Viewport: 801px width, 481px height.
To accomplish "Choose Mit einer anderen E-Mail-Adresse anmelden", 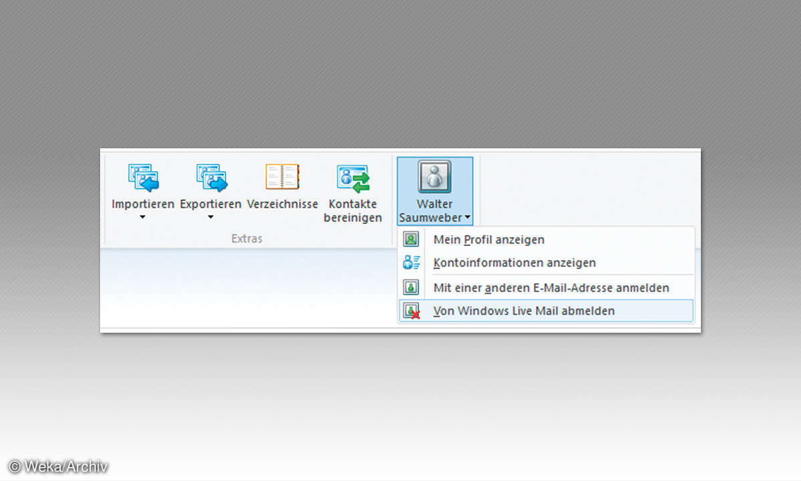I will 546,287.
